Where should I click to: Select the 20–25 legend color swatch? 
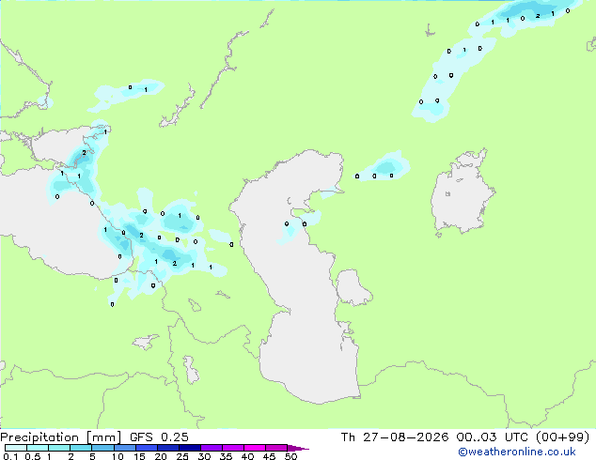167,448
